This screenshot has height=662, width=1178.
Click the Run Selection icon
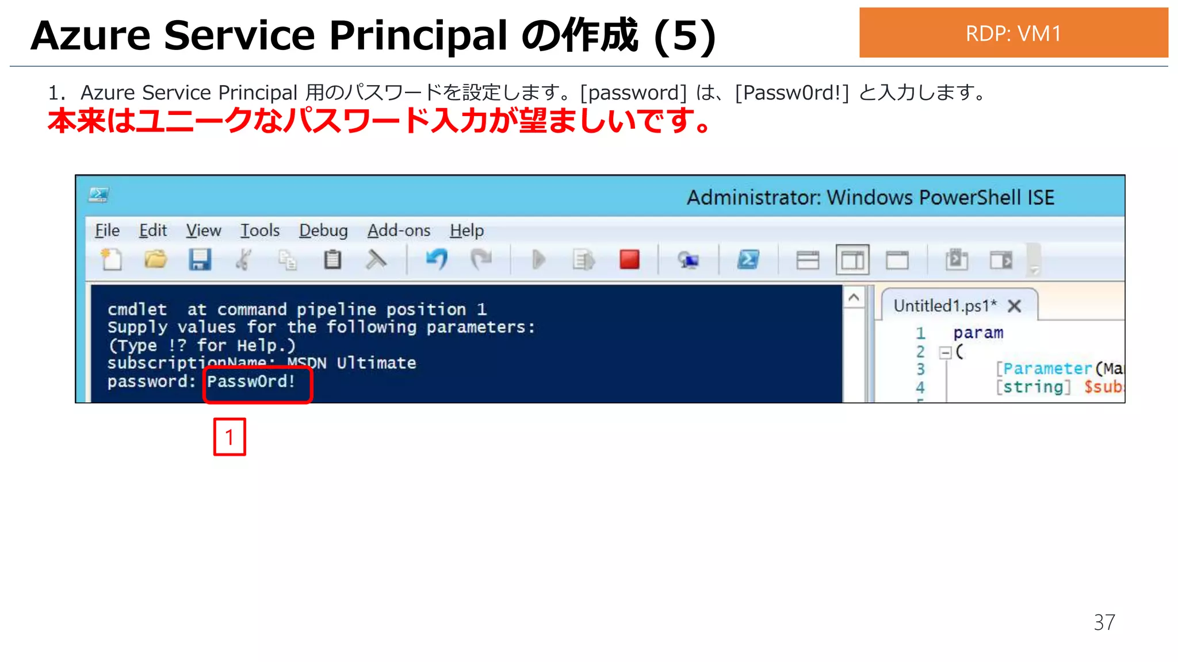(x=583, y=260)
